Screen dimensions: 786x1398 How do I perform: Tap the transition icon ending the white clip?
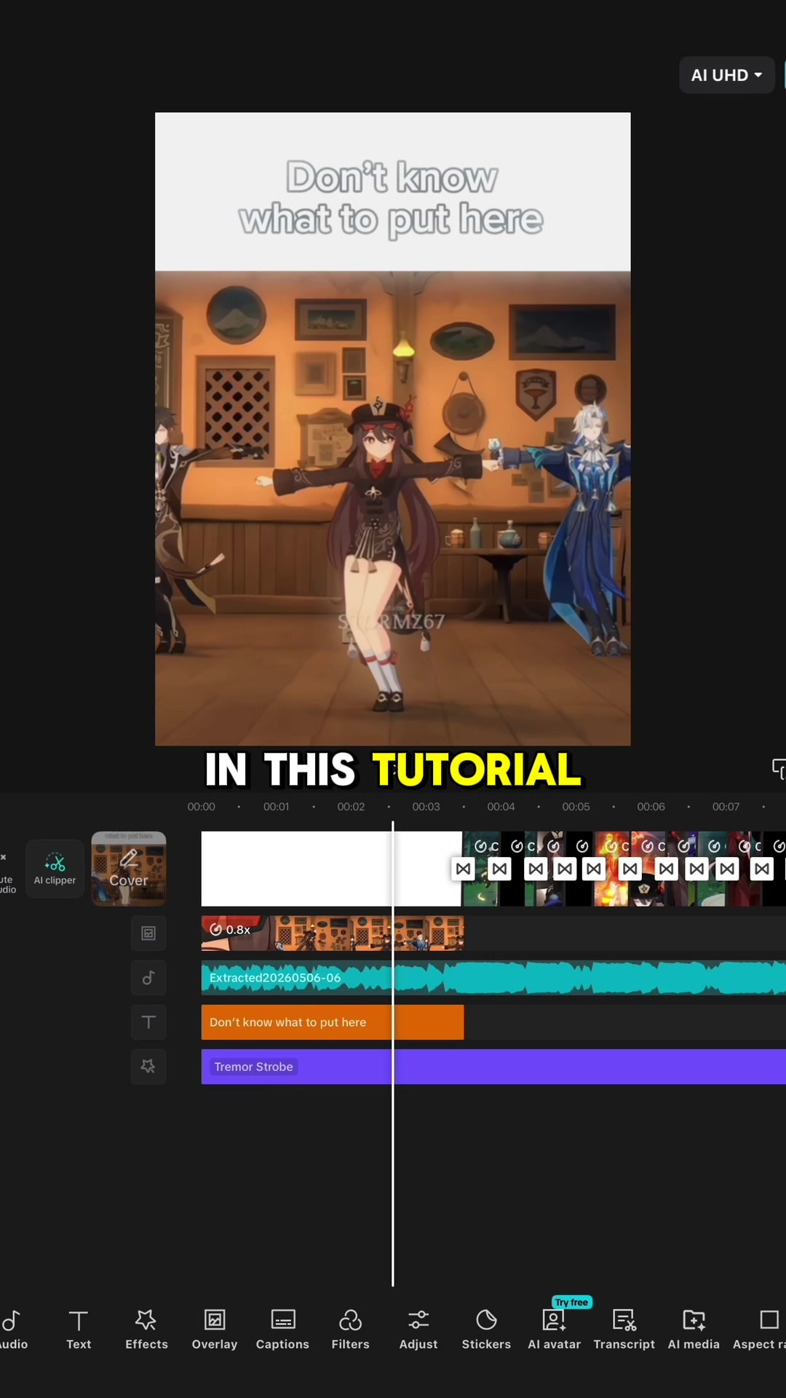click(463, 869)
